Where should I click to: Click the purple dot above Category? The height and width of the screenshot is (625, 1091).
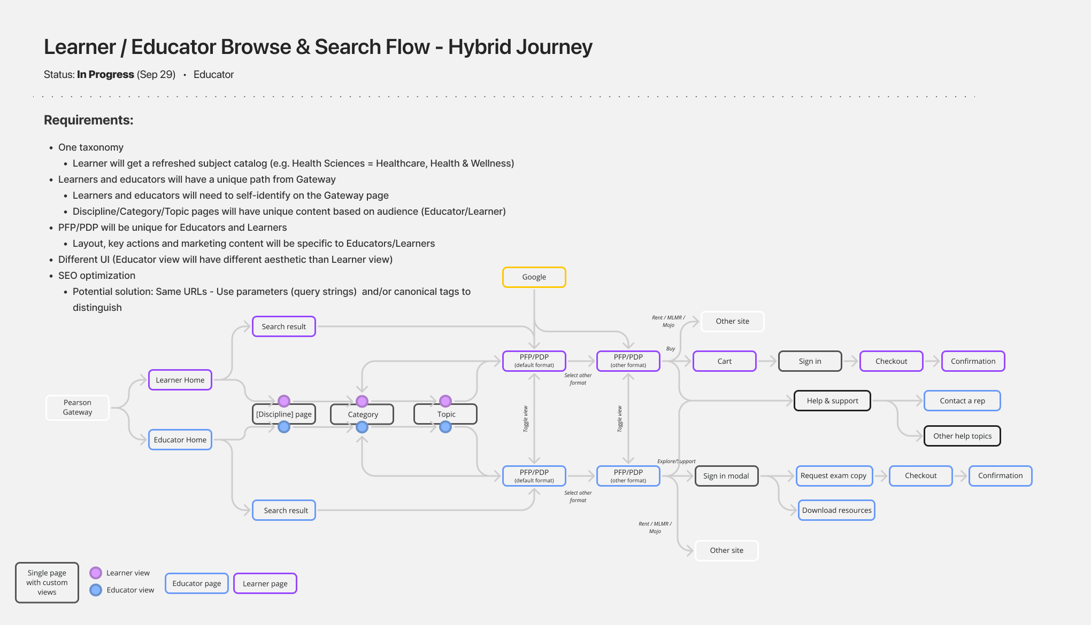point(362,401)
